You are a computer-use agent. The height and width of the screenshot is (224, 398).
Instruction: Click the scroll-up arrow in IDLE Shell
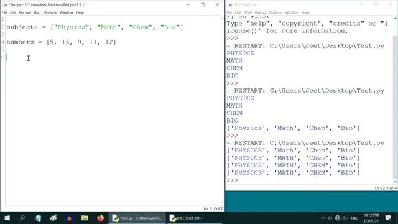click(396, 19)
